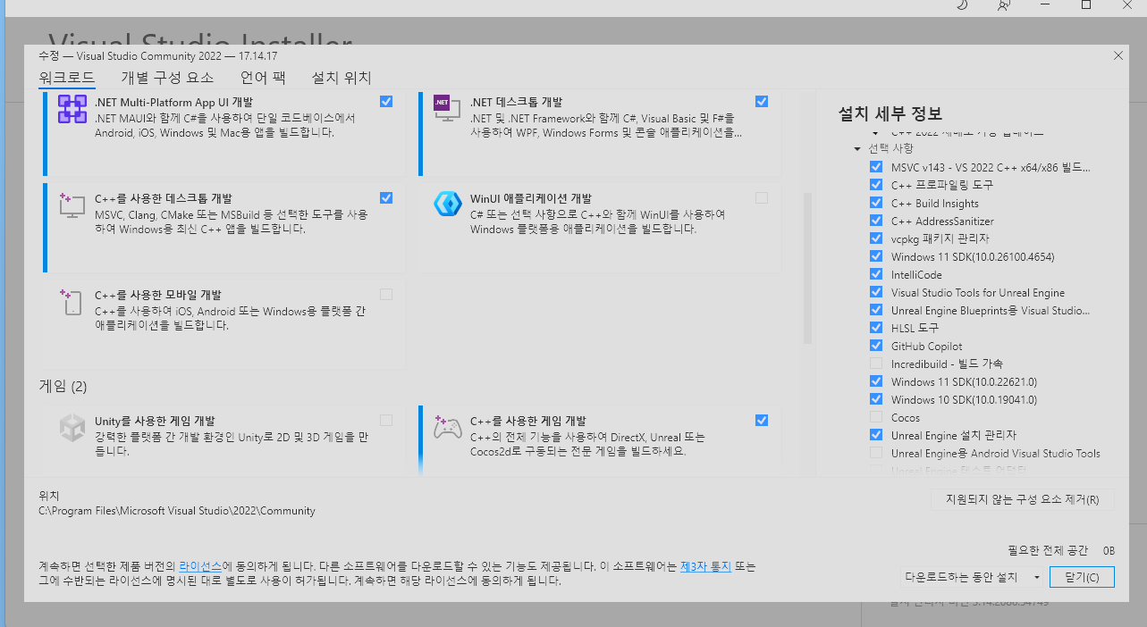
Task: Switch to the 개별 구성 요소 tab
Action: pyautogui.click(x=167, y=78)
